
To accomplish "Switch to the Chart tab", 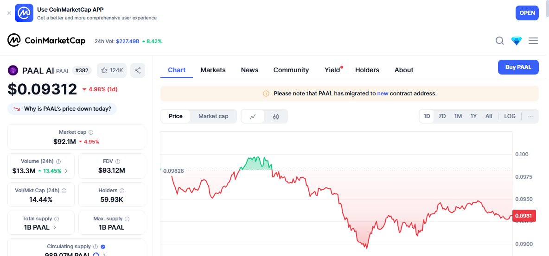I will pos(177,70).
